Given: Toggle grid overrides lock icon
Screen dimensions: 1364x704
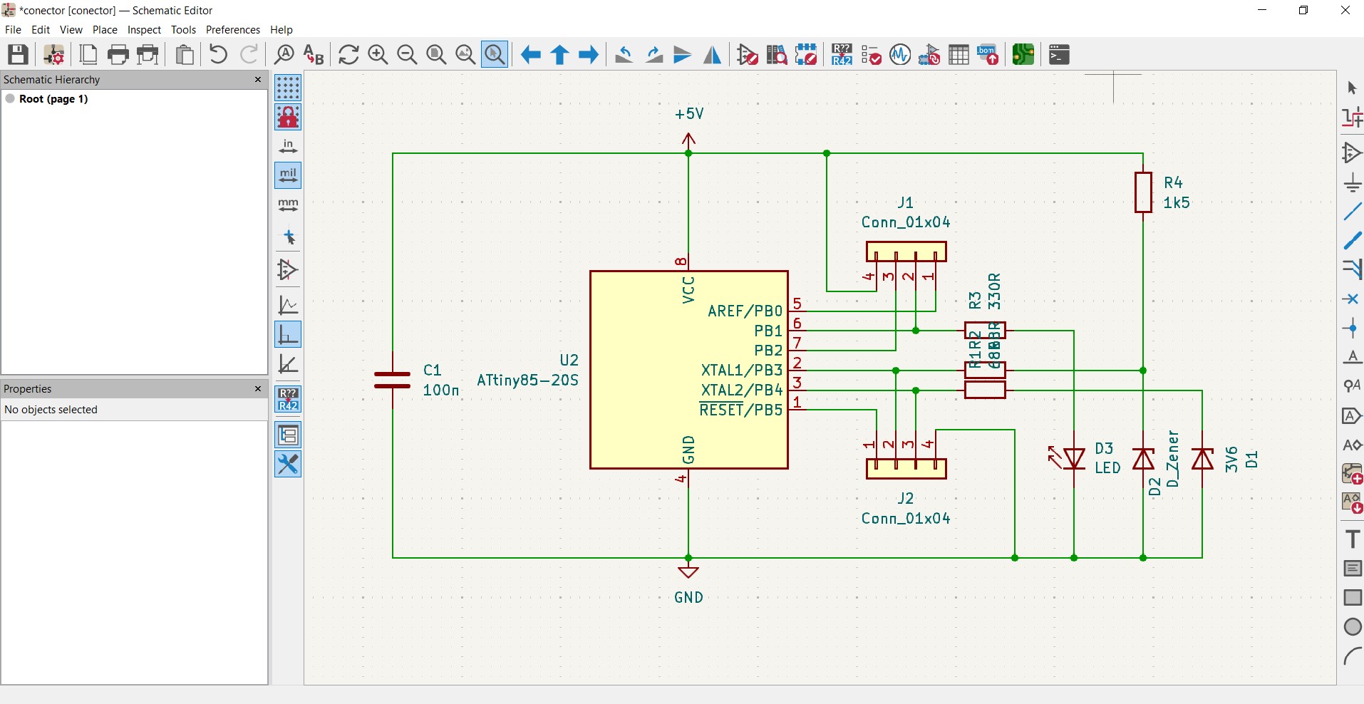Looking at the screenshot, I should point(288,117).
